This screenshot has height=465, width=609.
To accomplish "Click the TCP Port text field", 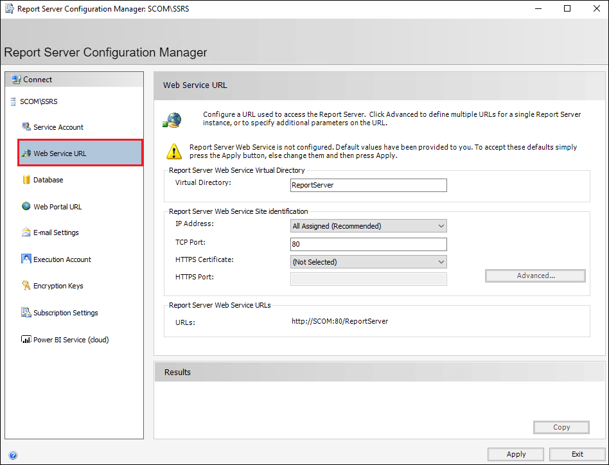I will point(369,244).
